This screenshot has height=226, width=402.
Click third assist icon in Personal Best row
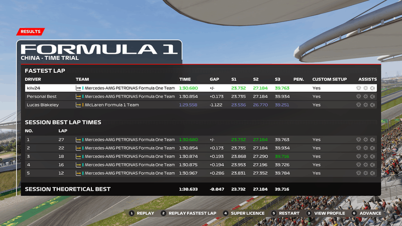(372, 96)
